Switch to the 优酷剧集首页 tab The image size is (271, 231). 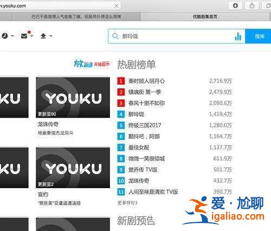(x=205, y=17)
